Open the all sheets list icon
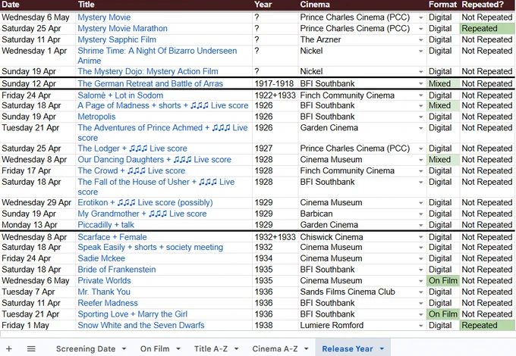516x356 pixels. [31, 348]
